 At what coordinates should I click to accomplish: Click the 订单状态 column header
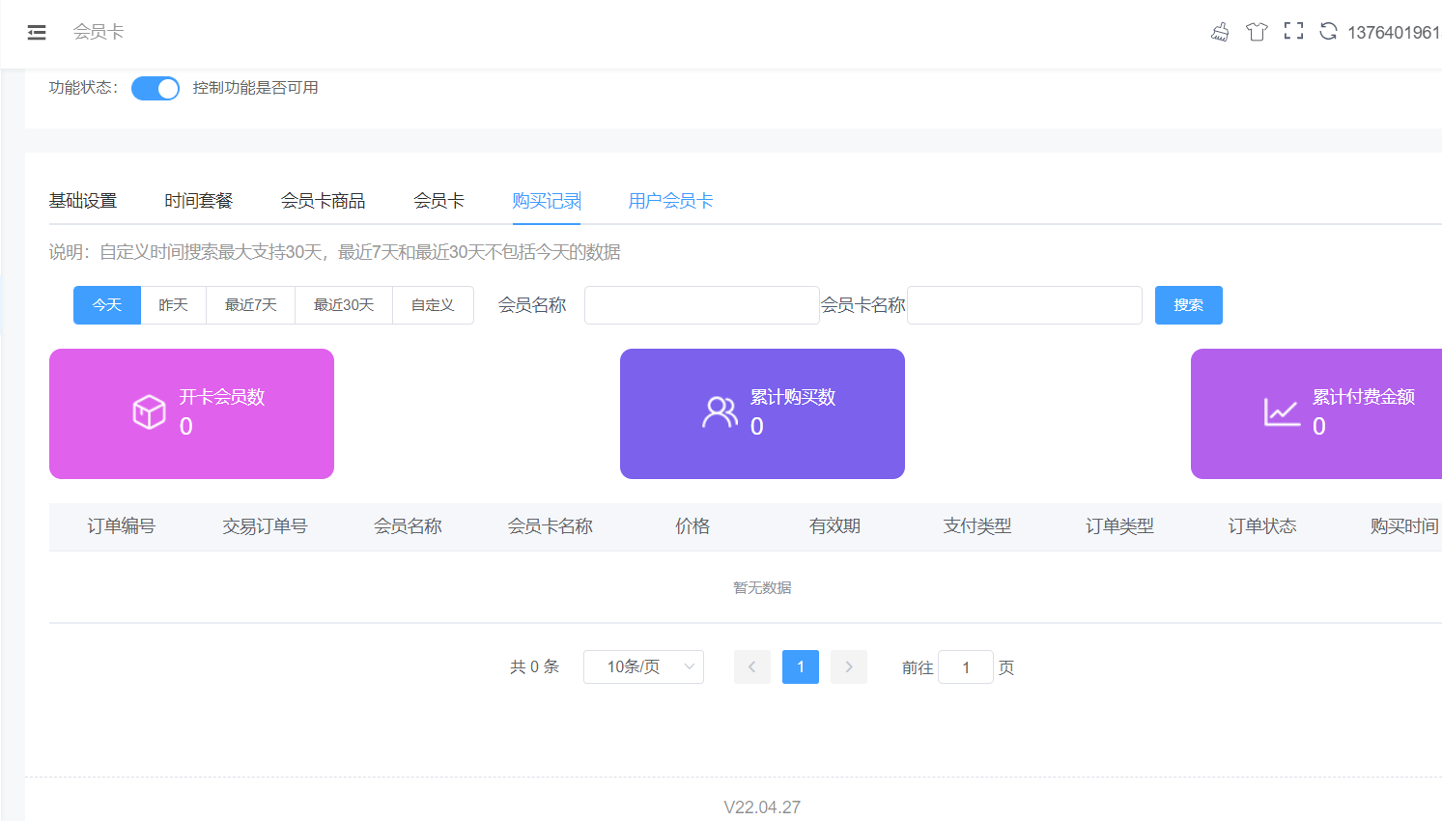click(x=1262, y=526)
